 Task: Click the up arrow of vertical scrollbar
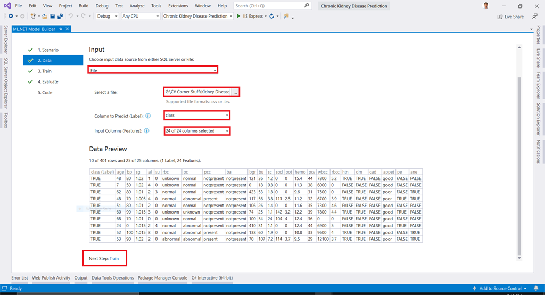click(519, 47)
